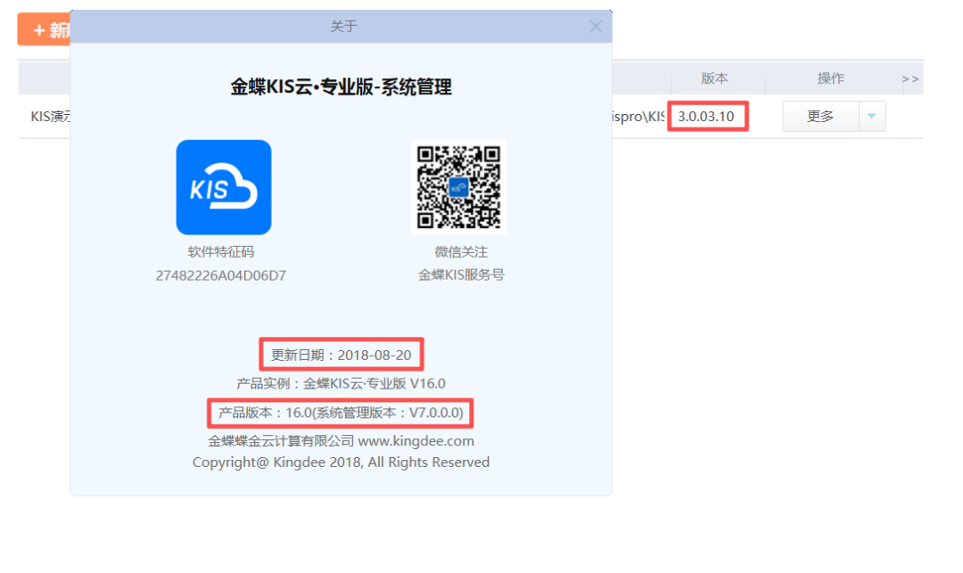Select the 版本 column header

pos(714,78)
